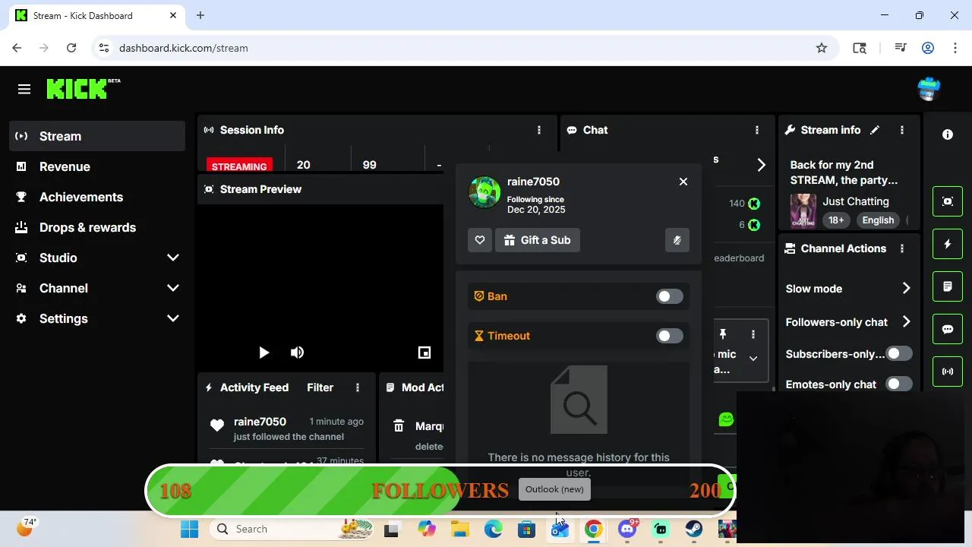The height and width of the screenshot is (547, 972).
Task: Click the mute microphone icon for raine7050
Action: (677, 240)
